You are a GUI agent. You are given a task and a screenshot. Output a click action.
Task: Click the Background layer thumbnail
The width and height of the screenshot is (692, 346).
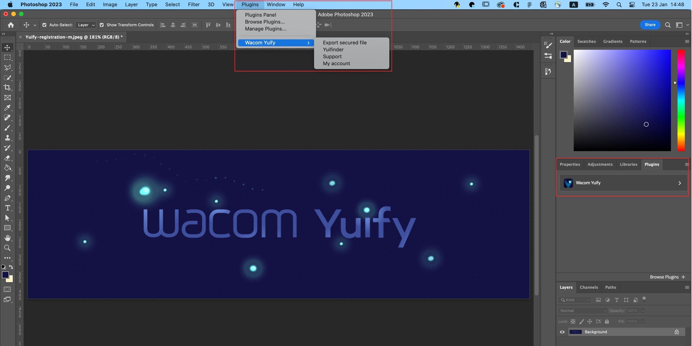pos(575,332)
